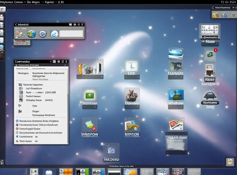The height and width of the screenshot is (175, 237).
Task: Open the clock desktop icon
Action: click(x=132, y=67)
